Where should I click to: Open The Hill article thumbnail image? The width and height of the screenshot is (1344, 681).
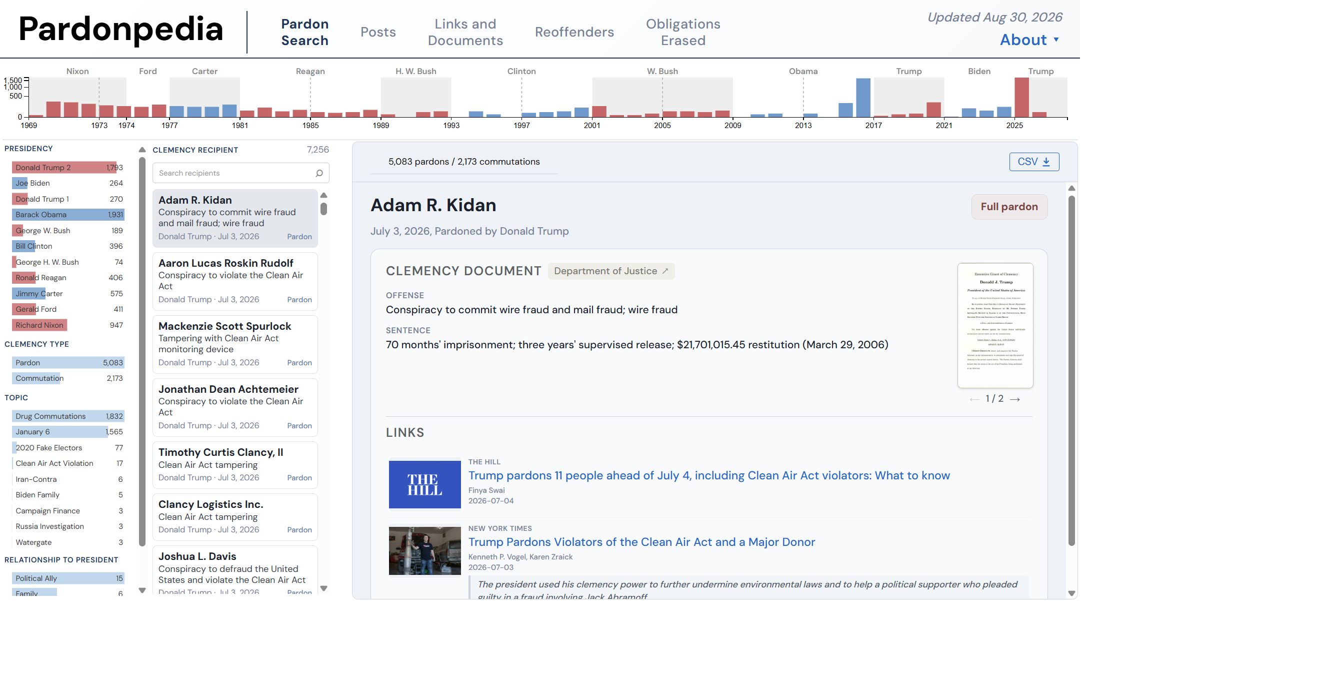424,485
